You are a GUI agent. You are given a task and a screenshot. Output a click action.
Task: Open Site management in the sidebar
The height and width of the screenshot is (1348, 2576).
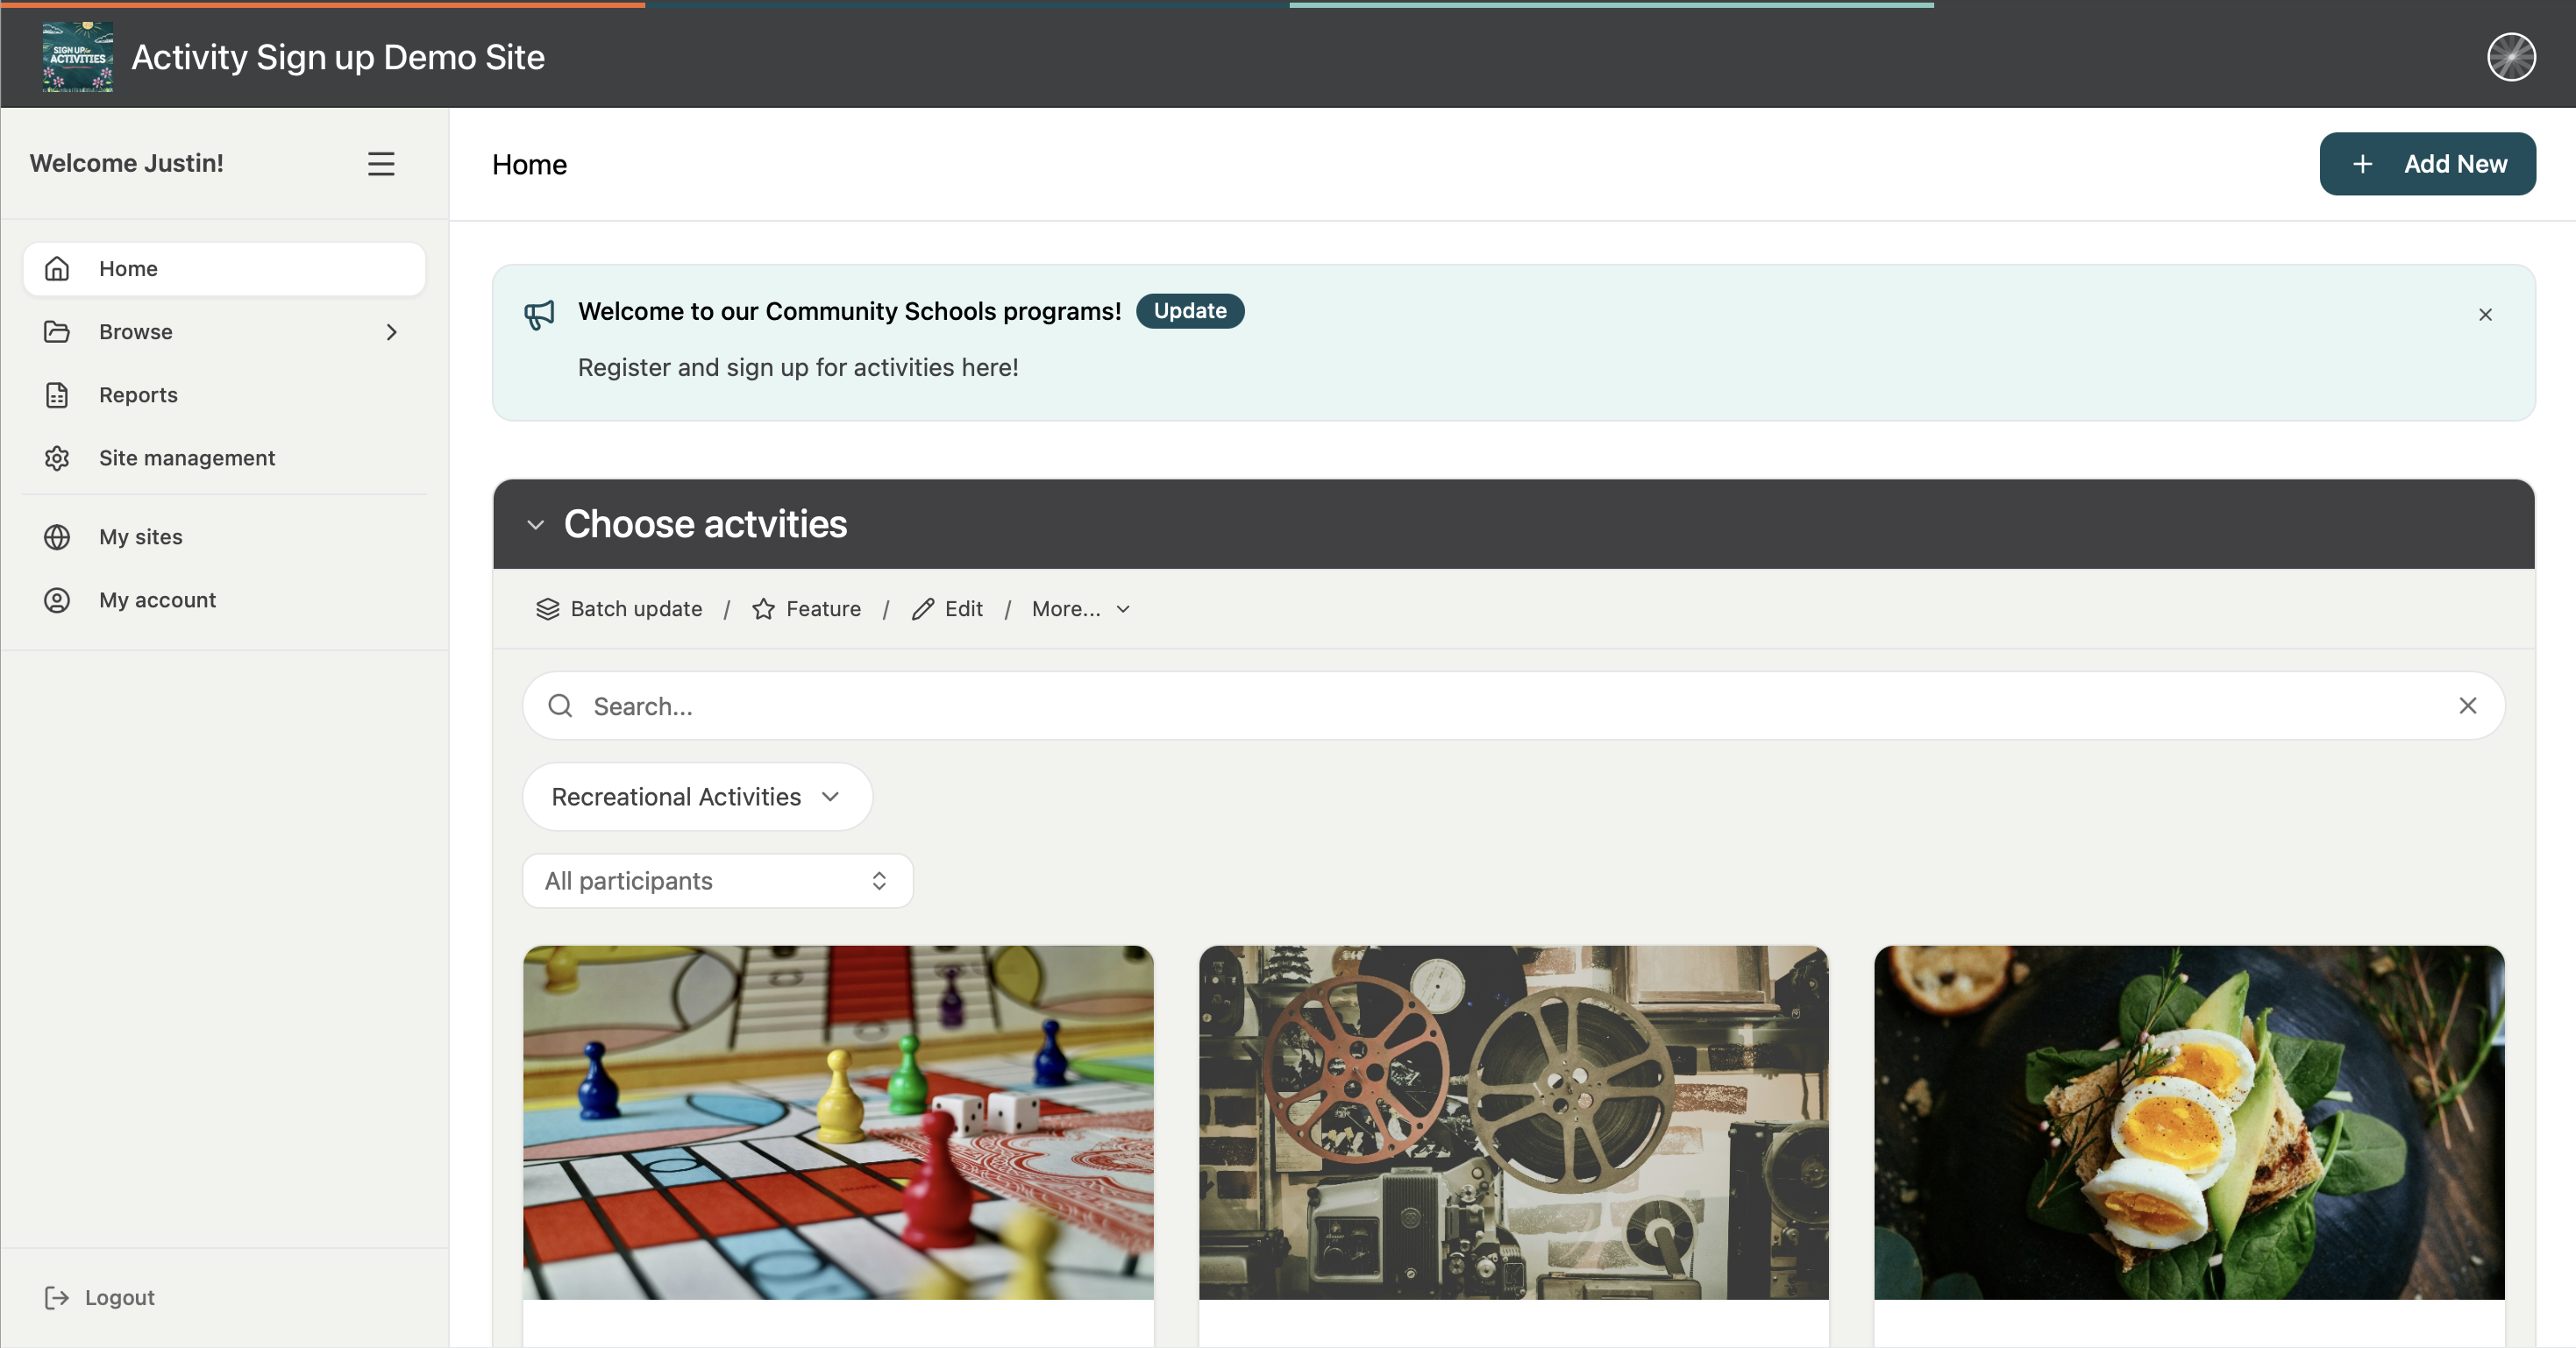[224, 457]
